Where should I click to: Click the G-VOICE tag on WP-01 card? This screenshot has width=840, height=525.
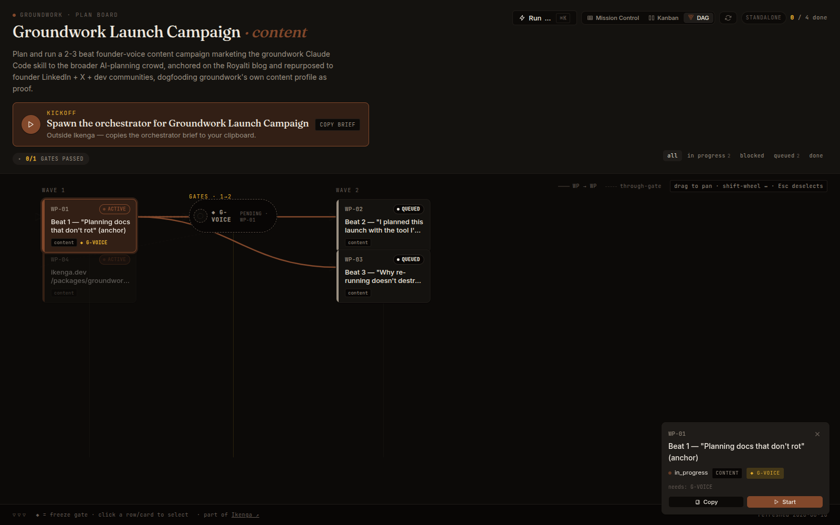[x=94, y=243]
